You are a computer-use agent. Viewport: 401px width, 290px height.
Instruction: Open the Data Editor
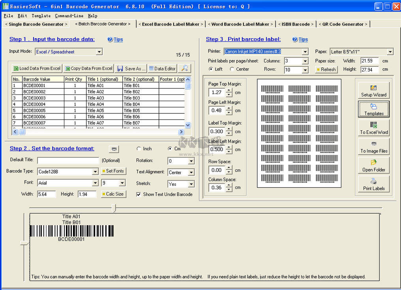[x=162, y=68]
